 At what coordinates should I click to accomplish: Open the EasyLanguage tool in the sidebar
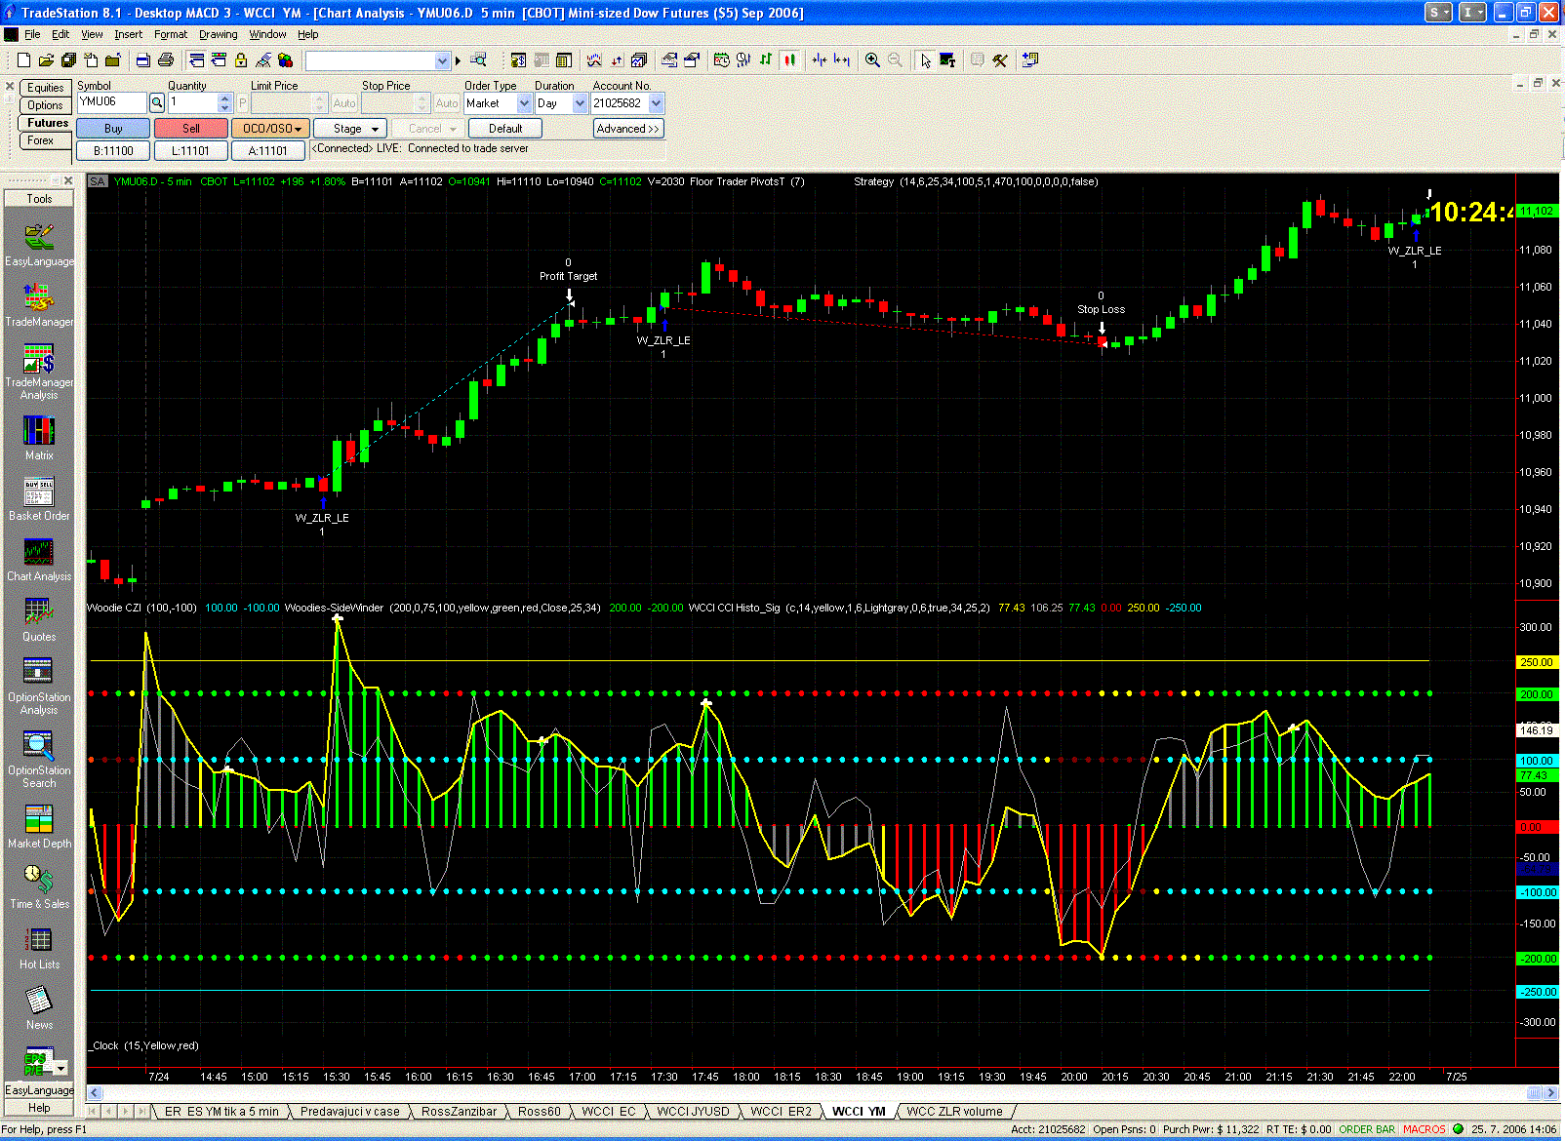(39, 241)
